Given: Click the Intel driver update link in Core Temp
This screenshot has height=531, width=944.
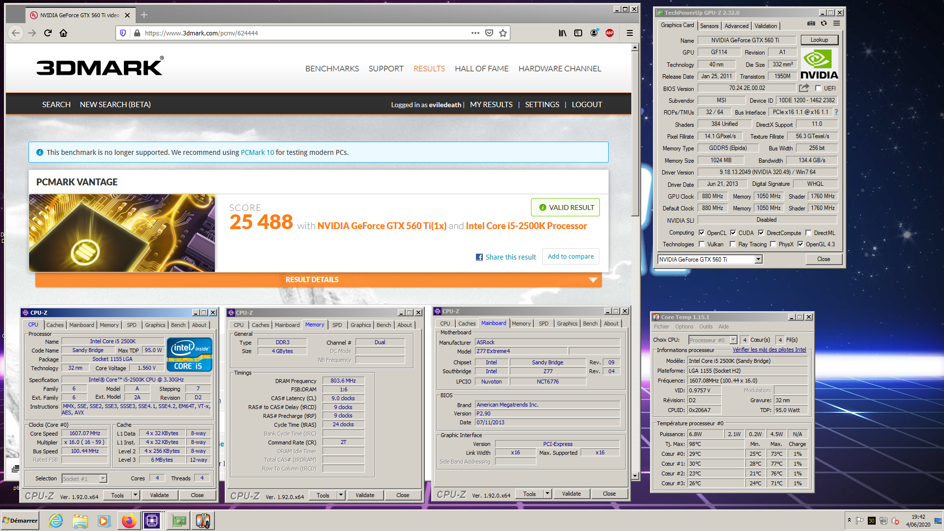Looking at the screenshot, I should [x=769, y=350].
